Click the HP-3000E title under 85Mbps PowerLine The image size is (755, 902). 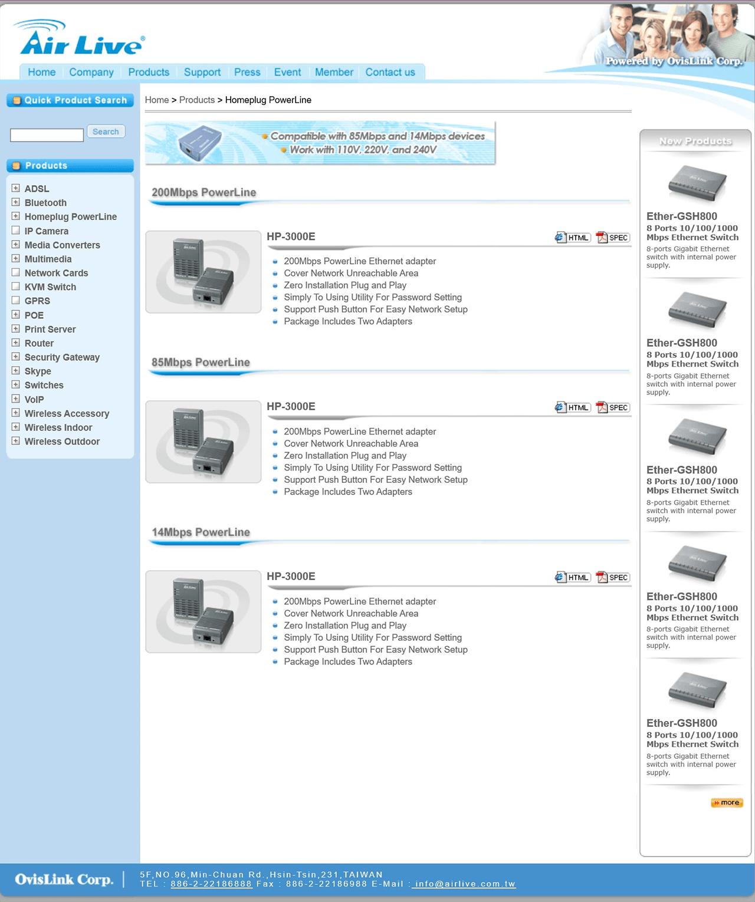coord(291,406)
